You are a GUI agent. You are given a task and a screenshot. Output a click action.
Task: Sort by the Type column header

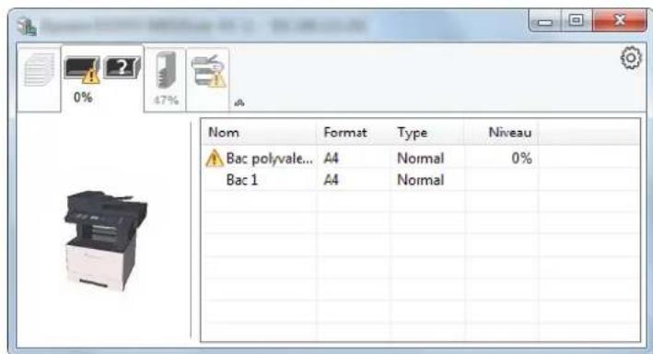pyautogui.click(x=426, y=133)
